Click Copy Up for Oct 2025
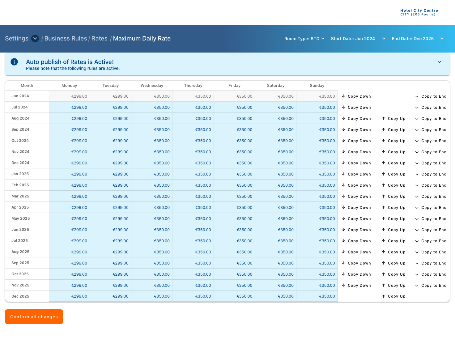The image size is (455, 356). (x=393, y=274)
